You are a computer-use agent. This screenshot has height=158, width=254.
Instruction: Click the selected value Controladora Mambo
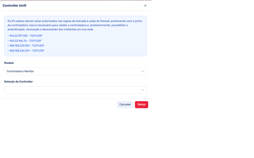20,71
